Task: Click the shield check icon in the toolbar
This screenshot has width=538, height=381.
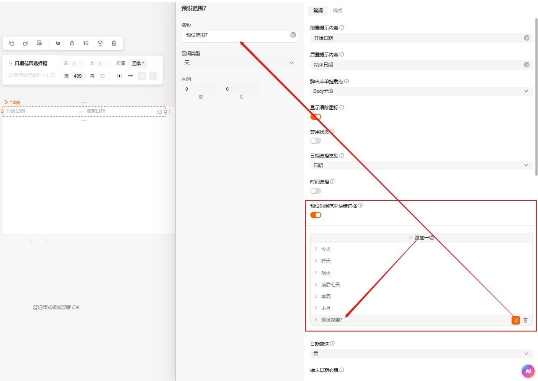Action: [x=100, y=43]
